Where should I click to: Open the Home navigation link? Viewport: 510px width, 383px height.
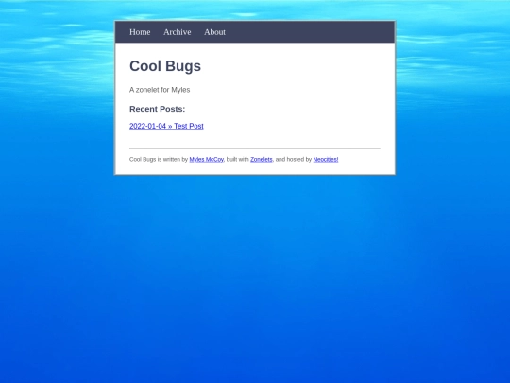pyautogui.click(x=140, y=32)
